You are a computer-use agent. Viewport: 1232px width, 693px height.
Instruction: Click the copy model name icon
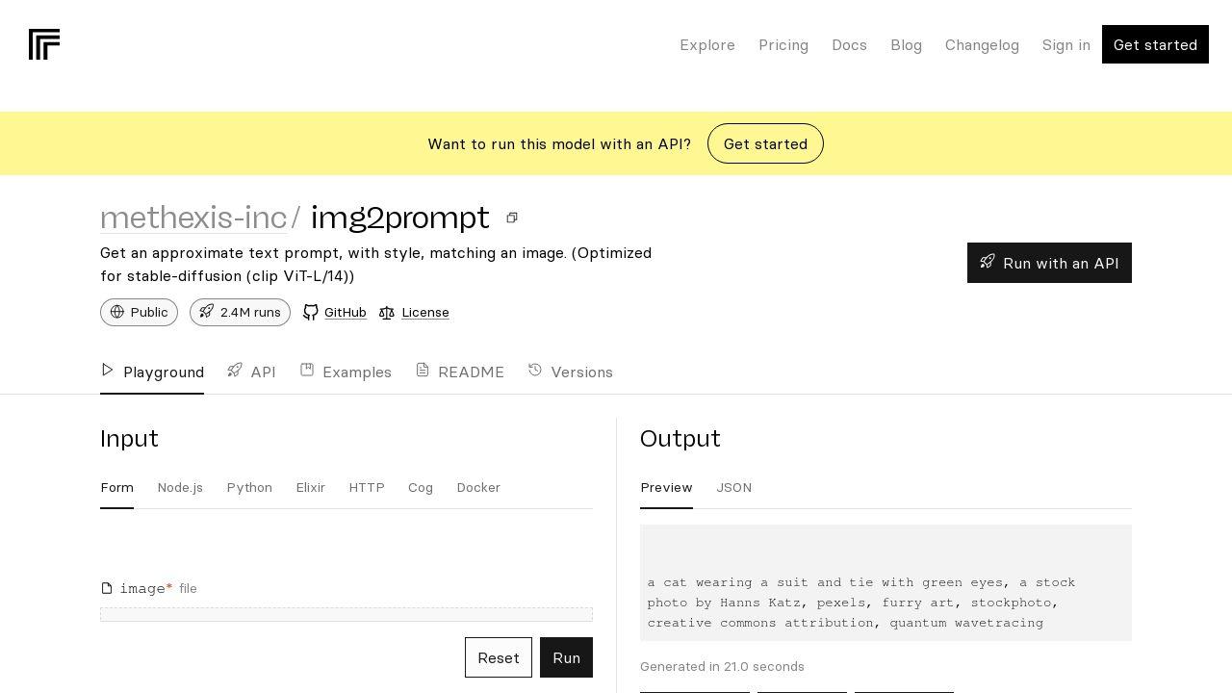pyautogui.click(x=512, y=218)
